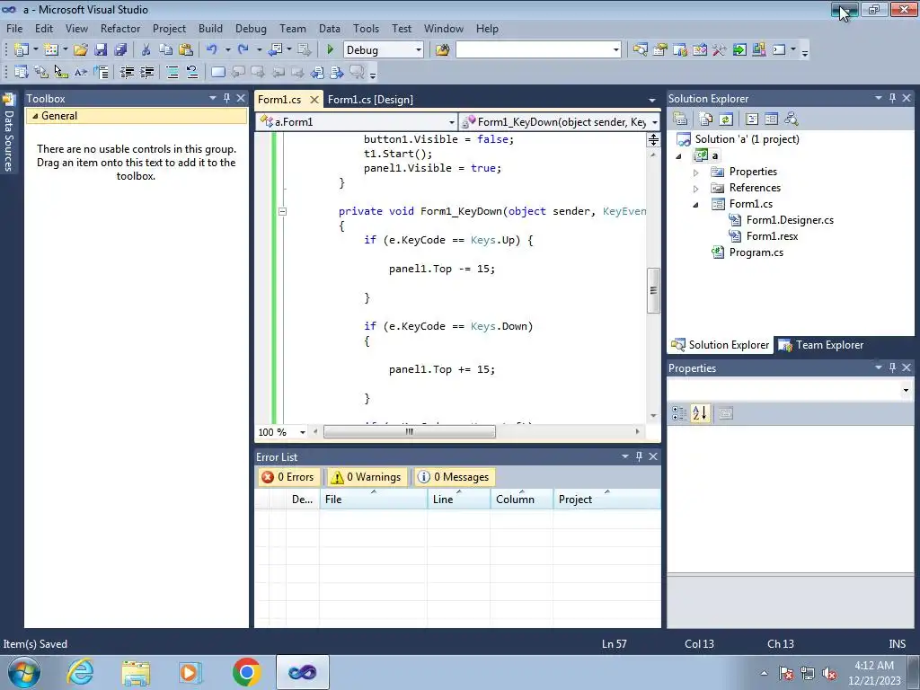
Task: Switch Properties to Categorized view
Action: (679, 413)
